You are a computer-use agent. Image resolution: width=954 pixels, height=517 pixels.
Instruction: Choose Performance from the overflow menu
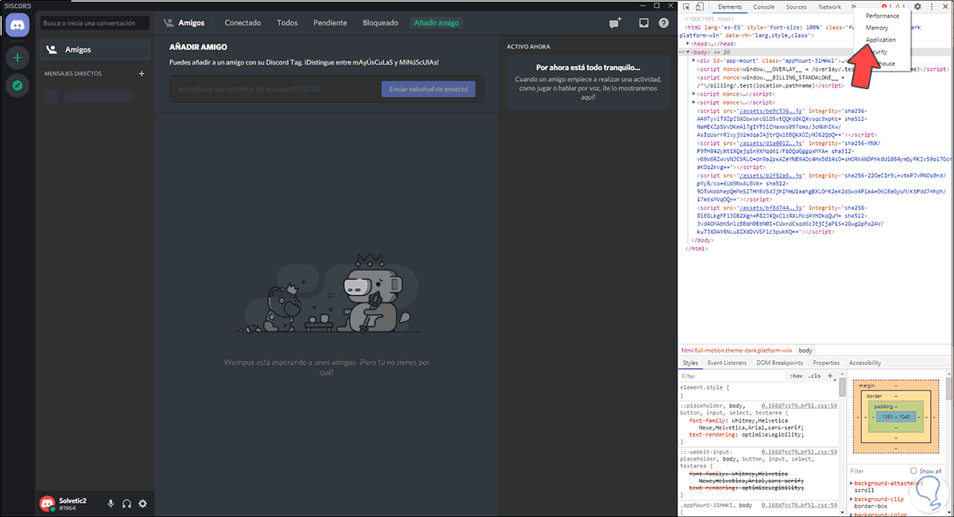[x=882, y=16]
